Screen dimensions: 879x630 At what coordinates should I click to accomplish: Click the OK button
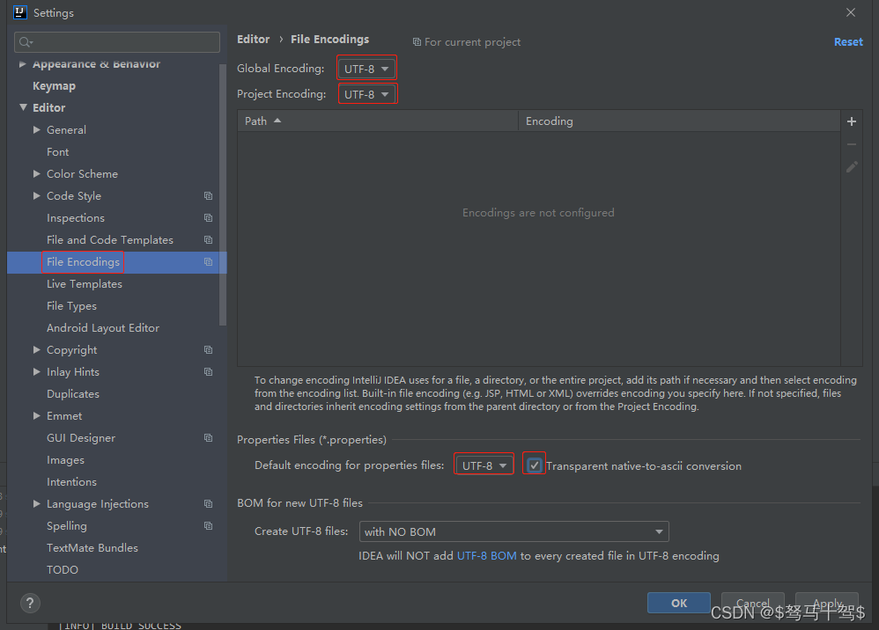point(679,603)
